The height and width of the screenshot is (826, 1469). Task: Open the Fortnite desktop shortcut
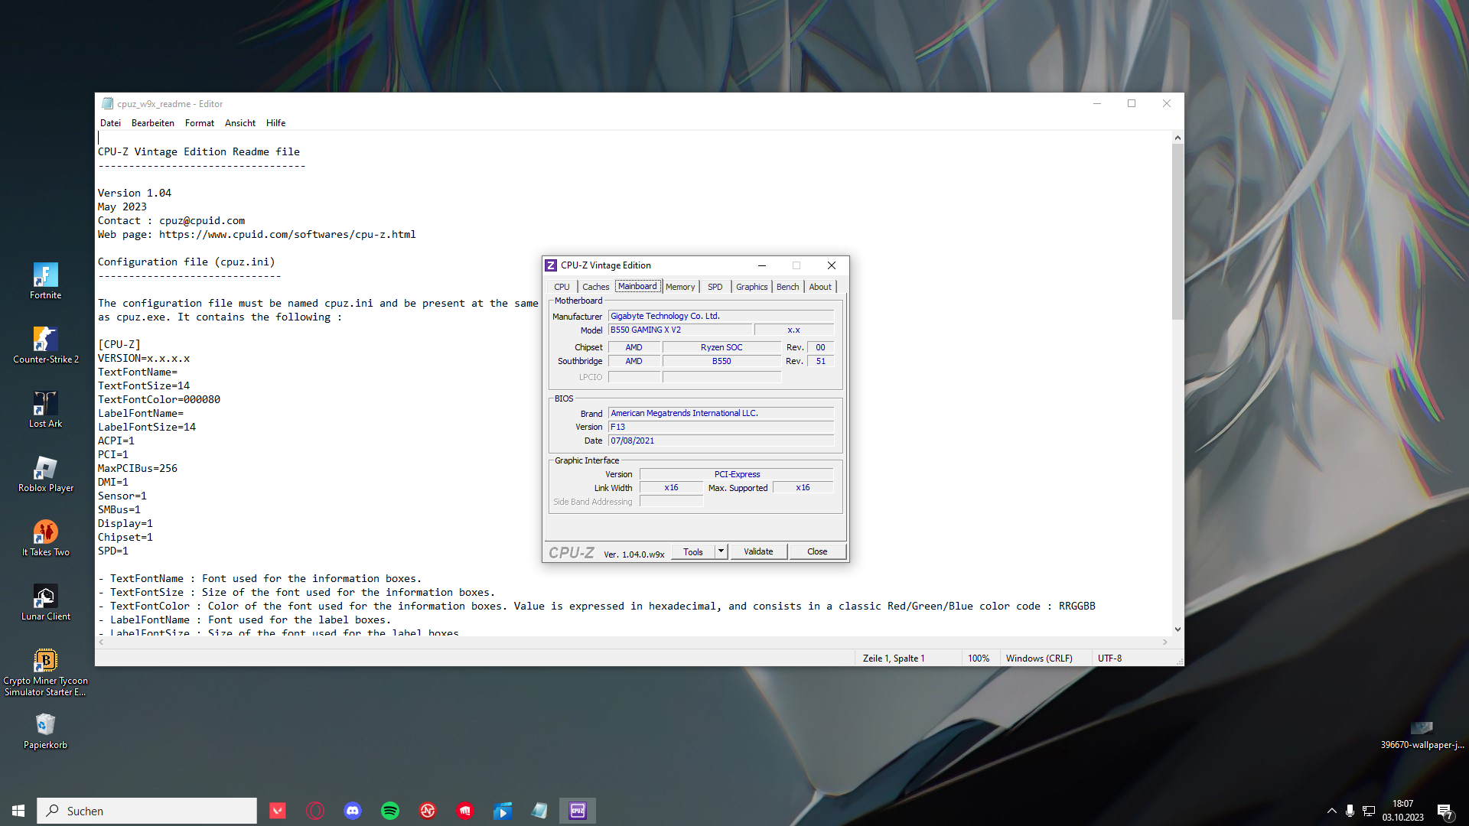45,275
